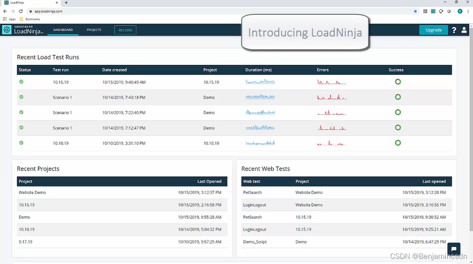
Task: Switch to the Projects tab
Action: click(x=94, y=30)
